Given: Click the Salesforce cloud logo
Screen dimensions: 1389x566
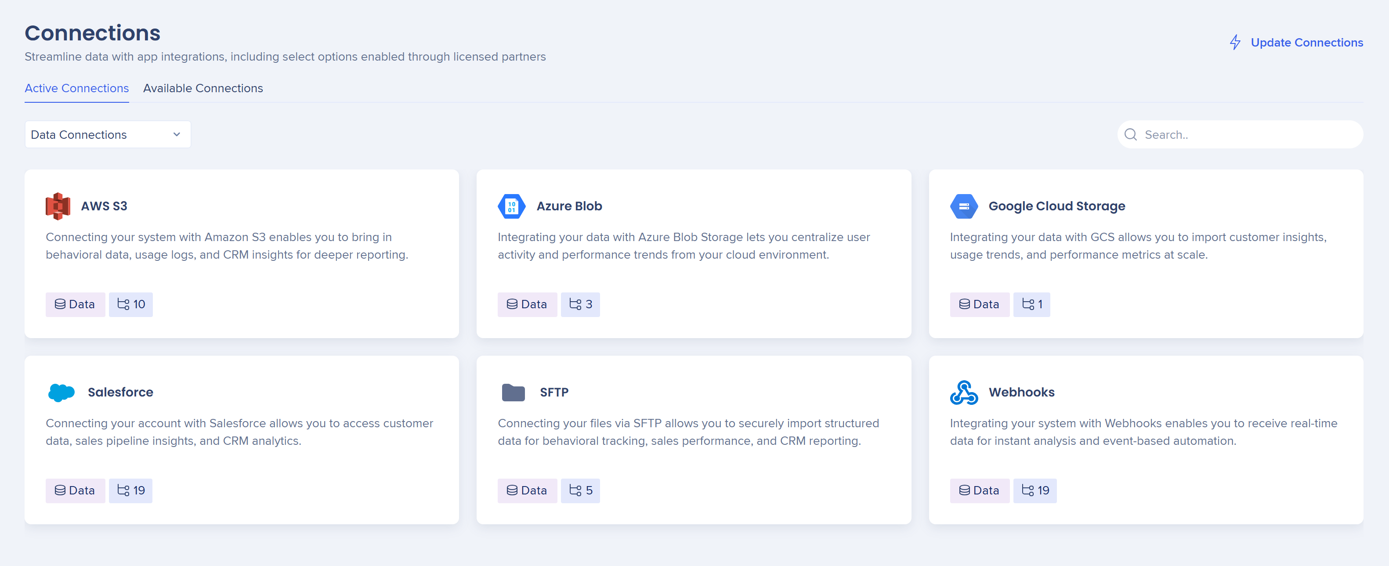Looking at the screenshot, I should tap(61, 392).
